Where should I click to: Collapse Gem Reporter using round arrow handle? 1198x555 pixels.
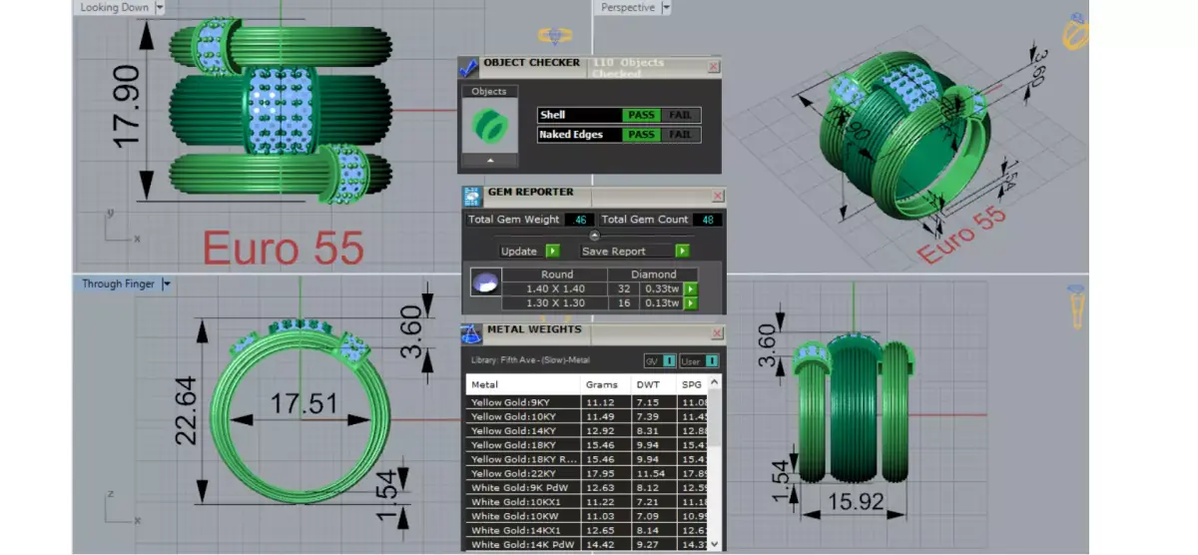594,236
